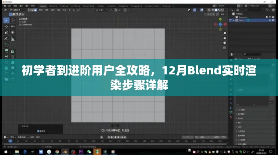Open the Edit Mode selector dropdown
The width and height of the screenshot is (278, 155).
click(18, 10)
